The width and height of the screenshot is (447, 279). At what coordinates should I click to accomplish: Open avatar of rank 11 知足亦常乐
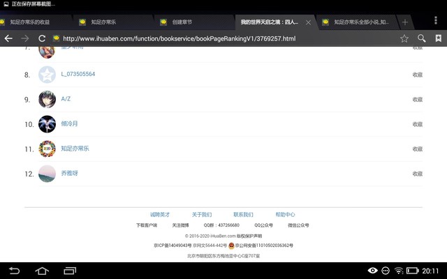coord(47,149)
